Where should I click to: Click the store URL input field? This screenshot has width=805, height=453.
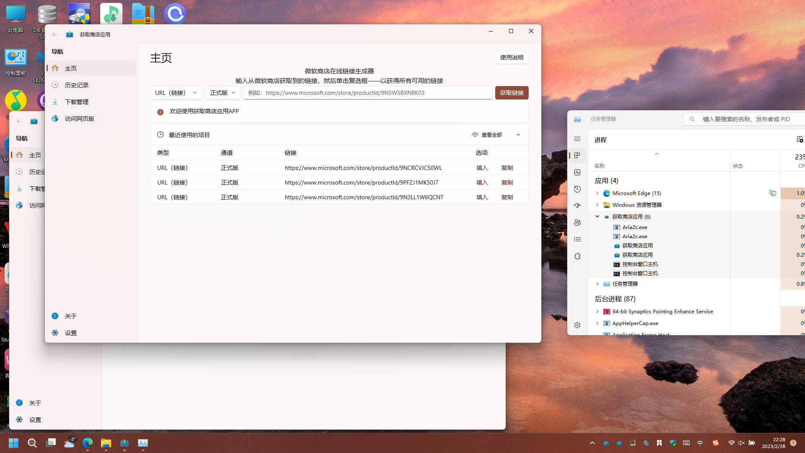coord(368,93)
